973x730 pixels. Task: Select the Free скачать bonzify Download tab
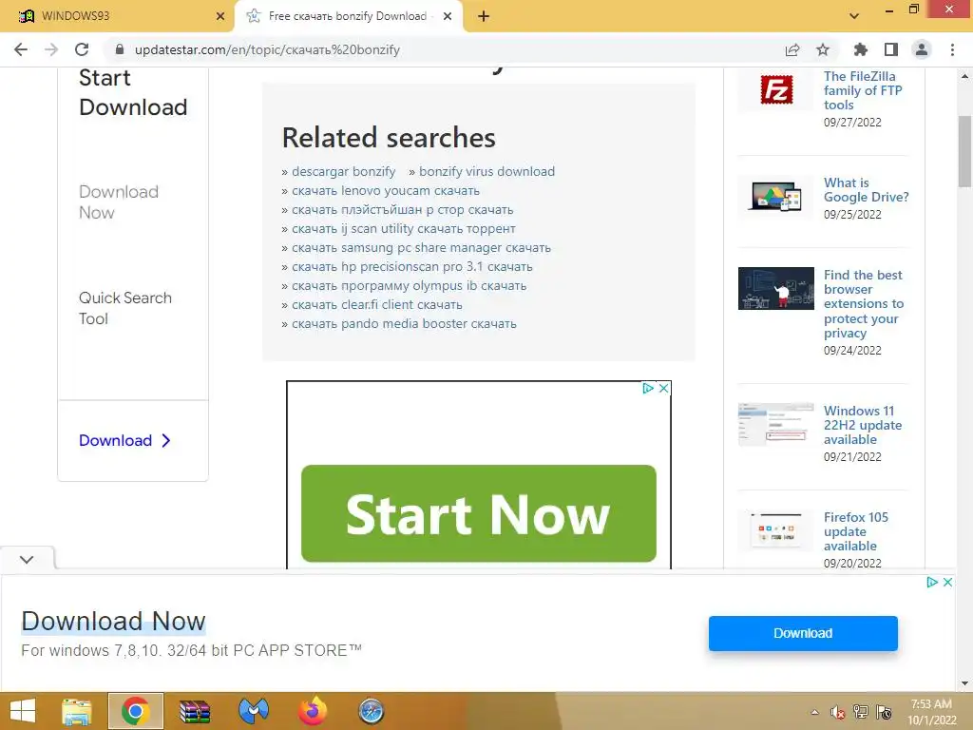[x=348, y=16]
